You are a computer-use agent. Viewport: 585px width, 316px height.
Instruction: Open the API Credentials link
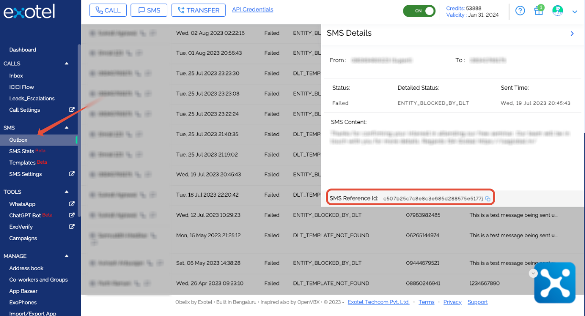point(253,10)
